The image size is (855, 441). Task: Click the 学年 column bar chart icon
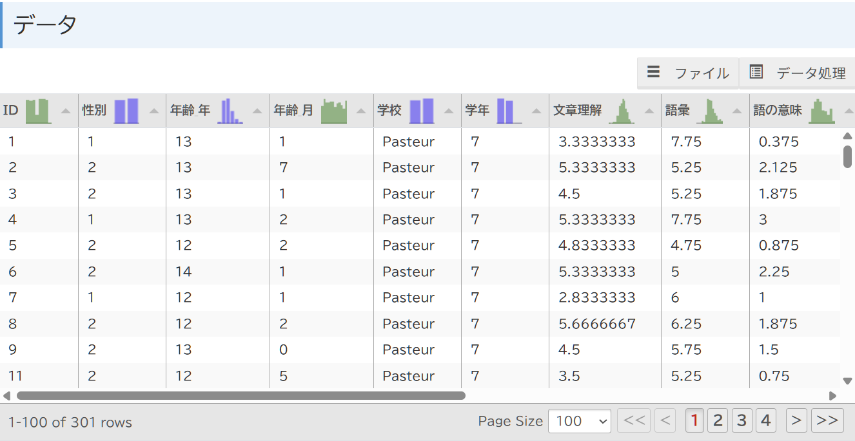pos(505,111)
